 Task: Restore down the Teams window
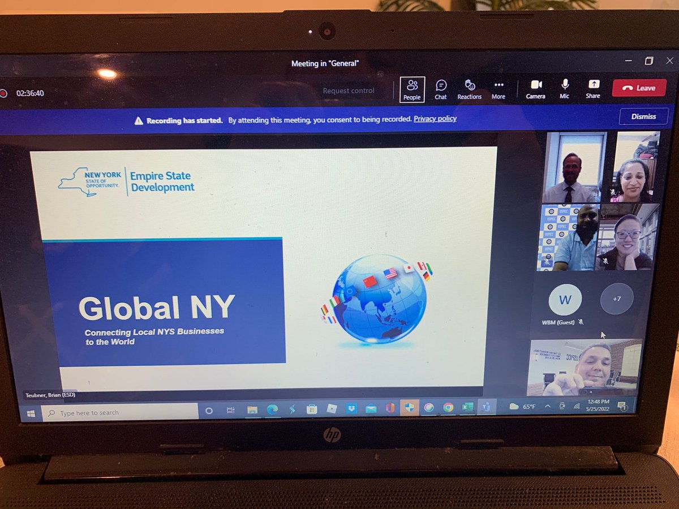click(x=648, y=61)
